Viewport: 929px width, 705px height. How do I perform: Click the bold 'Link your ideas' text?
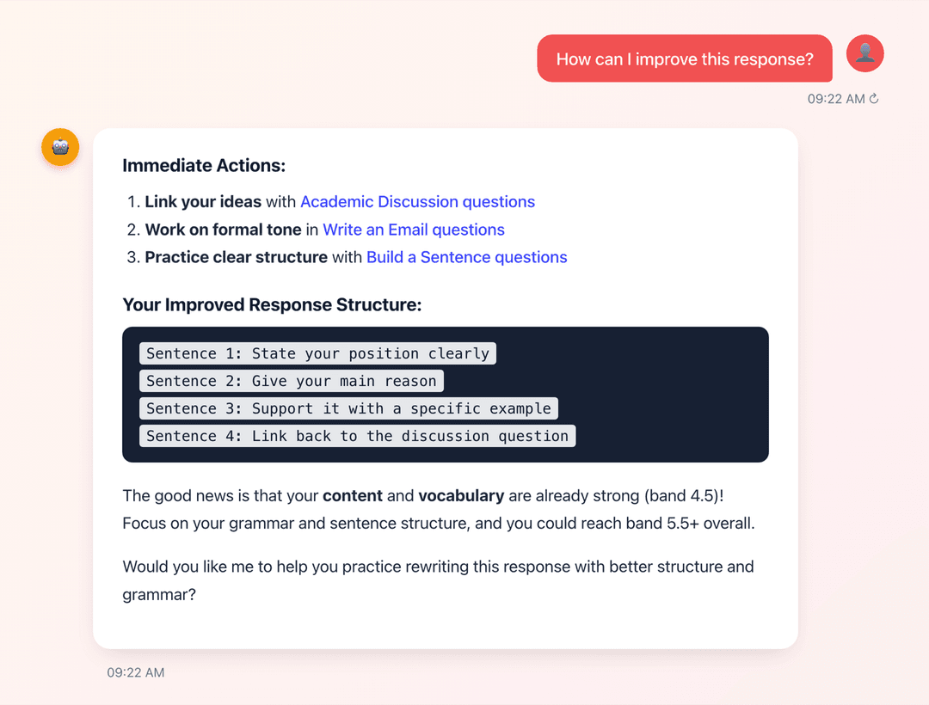point(203,202)
